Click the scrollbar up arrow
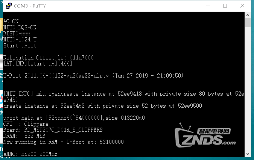 (x=248, y=15)
